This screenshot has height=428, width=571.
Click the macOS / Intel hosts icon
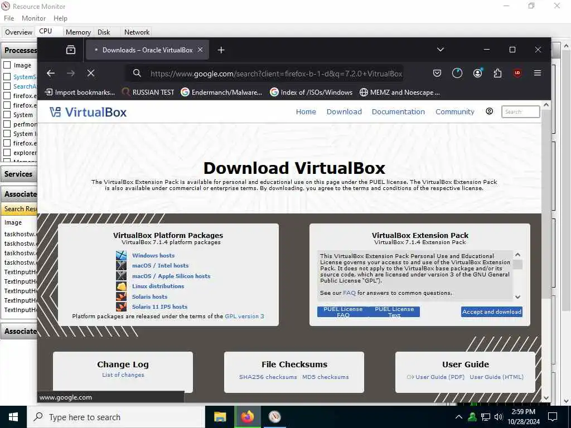121,265
